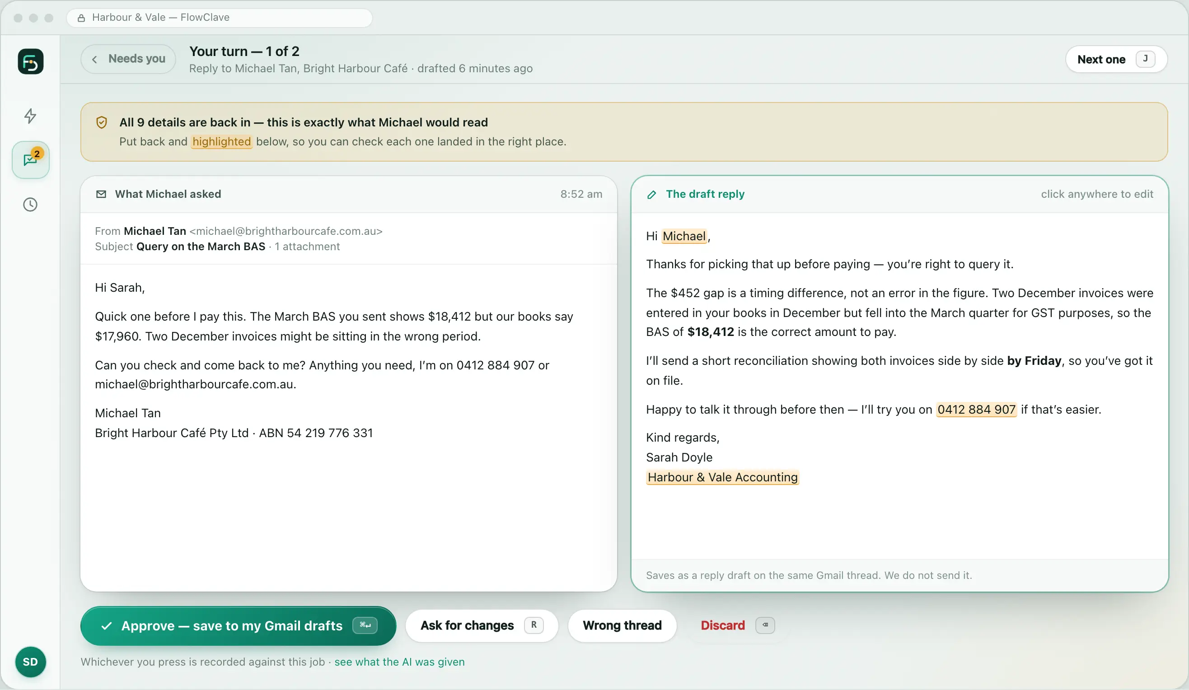The height and width of the screenshot is (690, 1189).
Task: Click the lock icon in address bar
Action: click(x=82, y=18)
